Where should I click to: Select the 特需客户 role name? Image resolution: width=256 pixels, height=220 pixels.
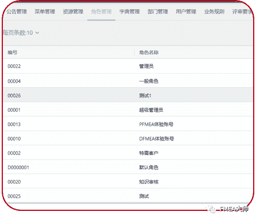point(149,153)
